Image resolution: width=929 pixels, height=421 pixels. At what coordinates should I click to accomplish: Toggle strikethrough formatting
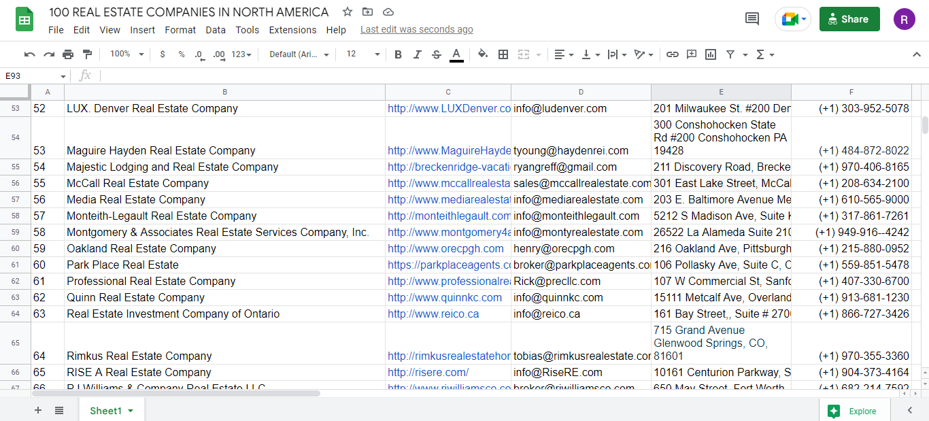pyautogui.click(x=437, y=54)
